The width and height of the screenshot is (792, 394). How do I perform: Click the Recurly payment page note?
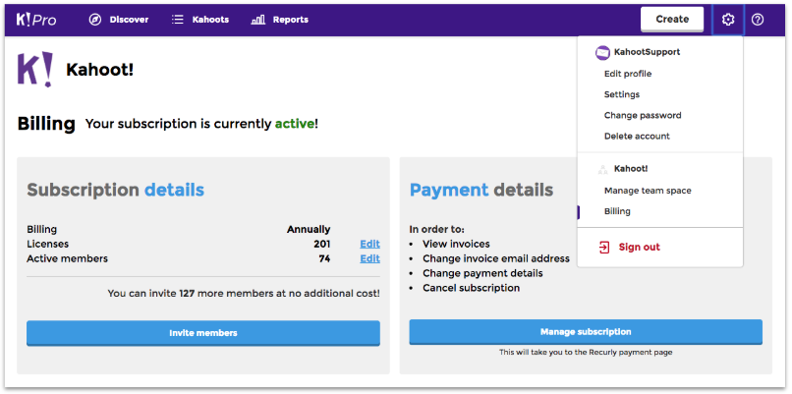586,353
